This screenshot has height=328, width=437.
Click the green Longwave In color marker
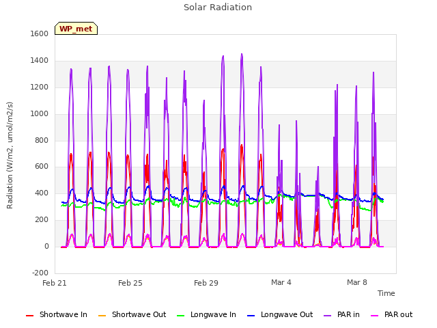pyautogui.click(x=180, y=316)
